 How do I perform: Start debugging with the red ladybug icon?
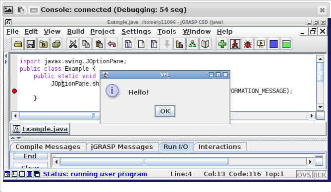click(x=248, y=44)
